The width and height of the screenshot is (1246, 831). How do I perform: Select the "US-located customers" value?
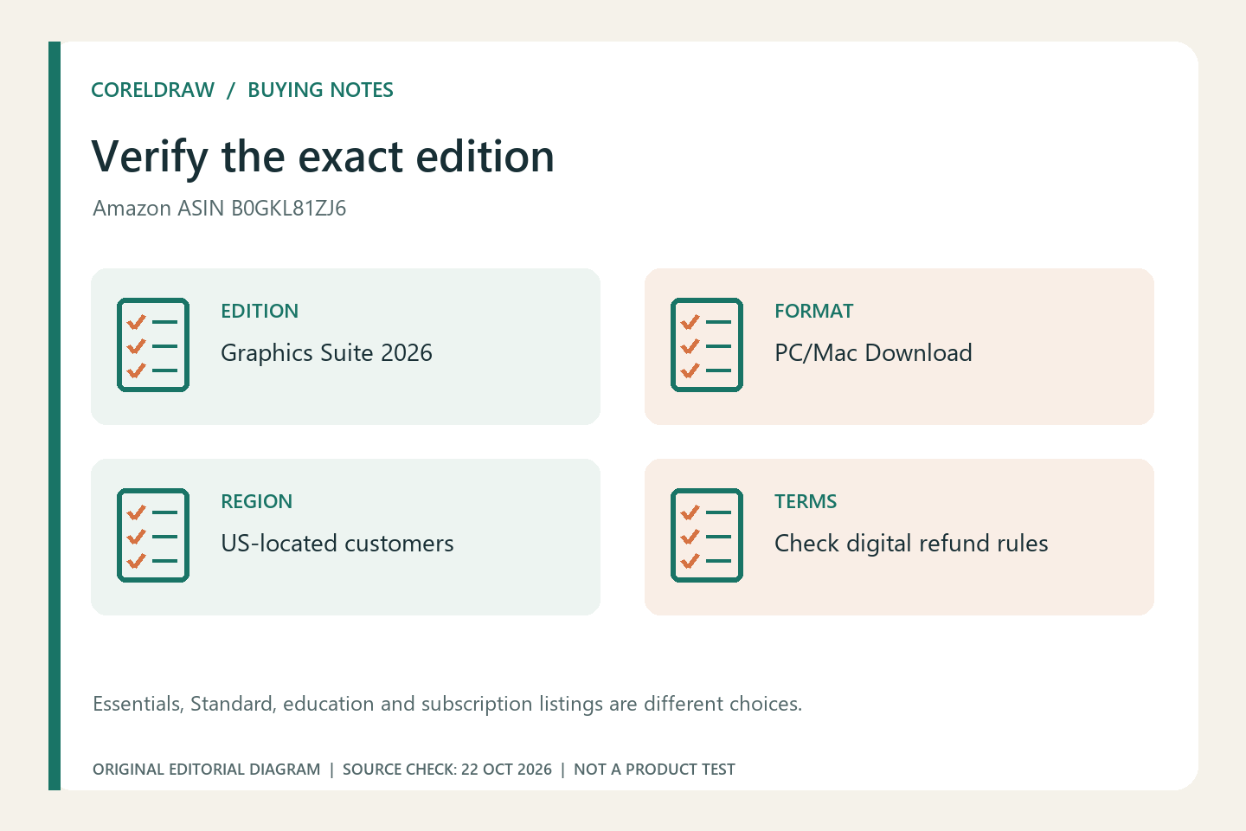(x=337, y=544)
